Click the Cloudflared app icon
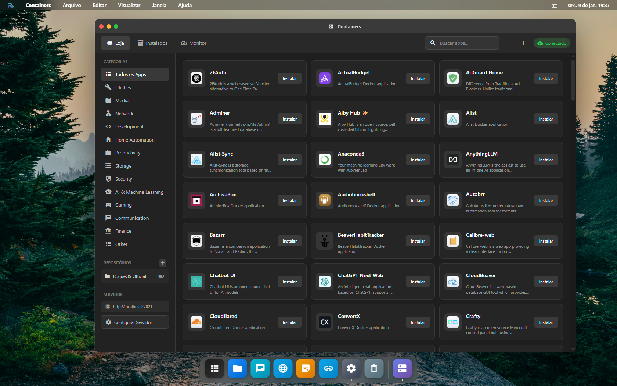Viewport: 617px width, 386px height. [x=196, y=322]
